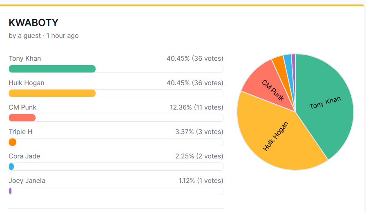Click the Tony Khan green progress bar
Image resolution: width=366 pixels, height=213 pixels.
[52, 69]
